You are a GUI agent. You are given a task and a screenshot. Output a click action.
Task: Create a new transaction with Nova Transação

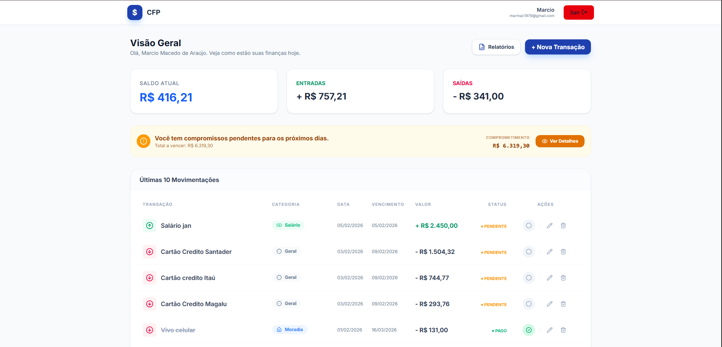558,47
